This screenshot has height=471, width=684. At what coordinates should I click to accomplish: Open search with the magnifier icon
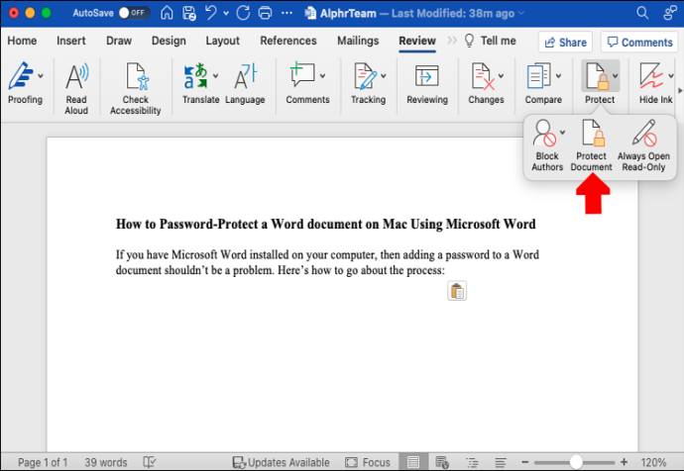coord(642,13)
